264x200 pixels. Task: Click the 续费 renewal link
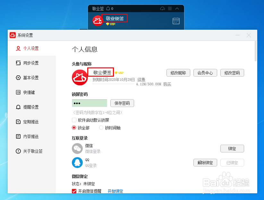pyautogui.click(x=141, y=80)
